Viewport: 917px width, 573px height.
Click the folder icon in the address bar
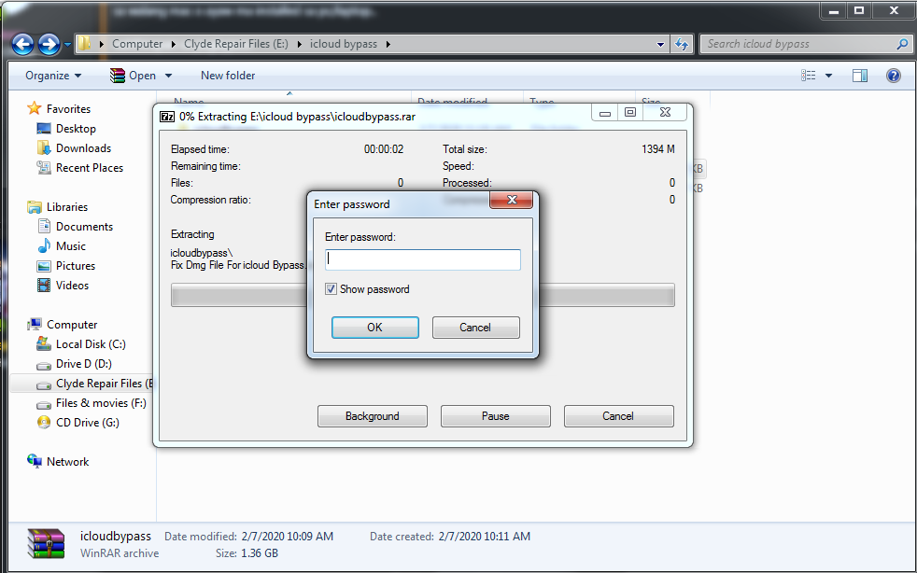pyautogui.click(x=85, y=44)
